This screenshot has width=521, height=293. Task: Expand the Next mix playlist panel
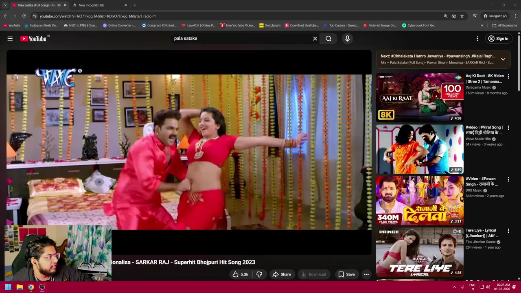pyautogui.click(x=503, y=59)
